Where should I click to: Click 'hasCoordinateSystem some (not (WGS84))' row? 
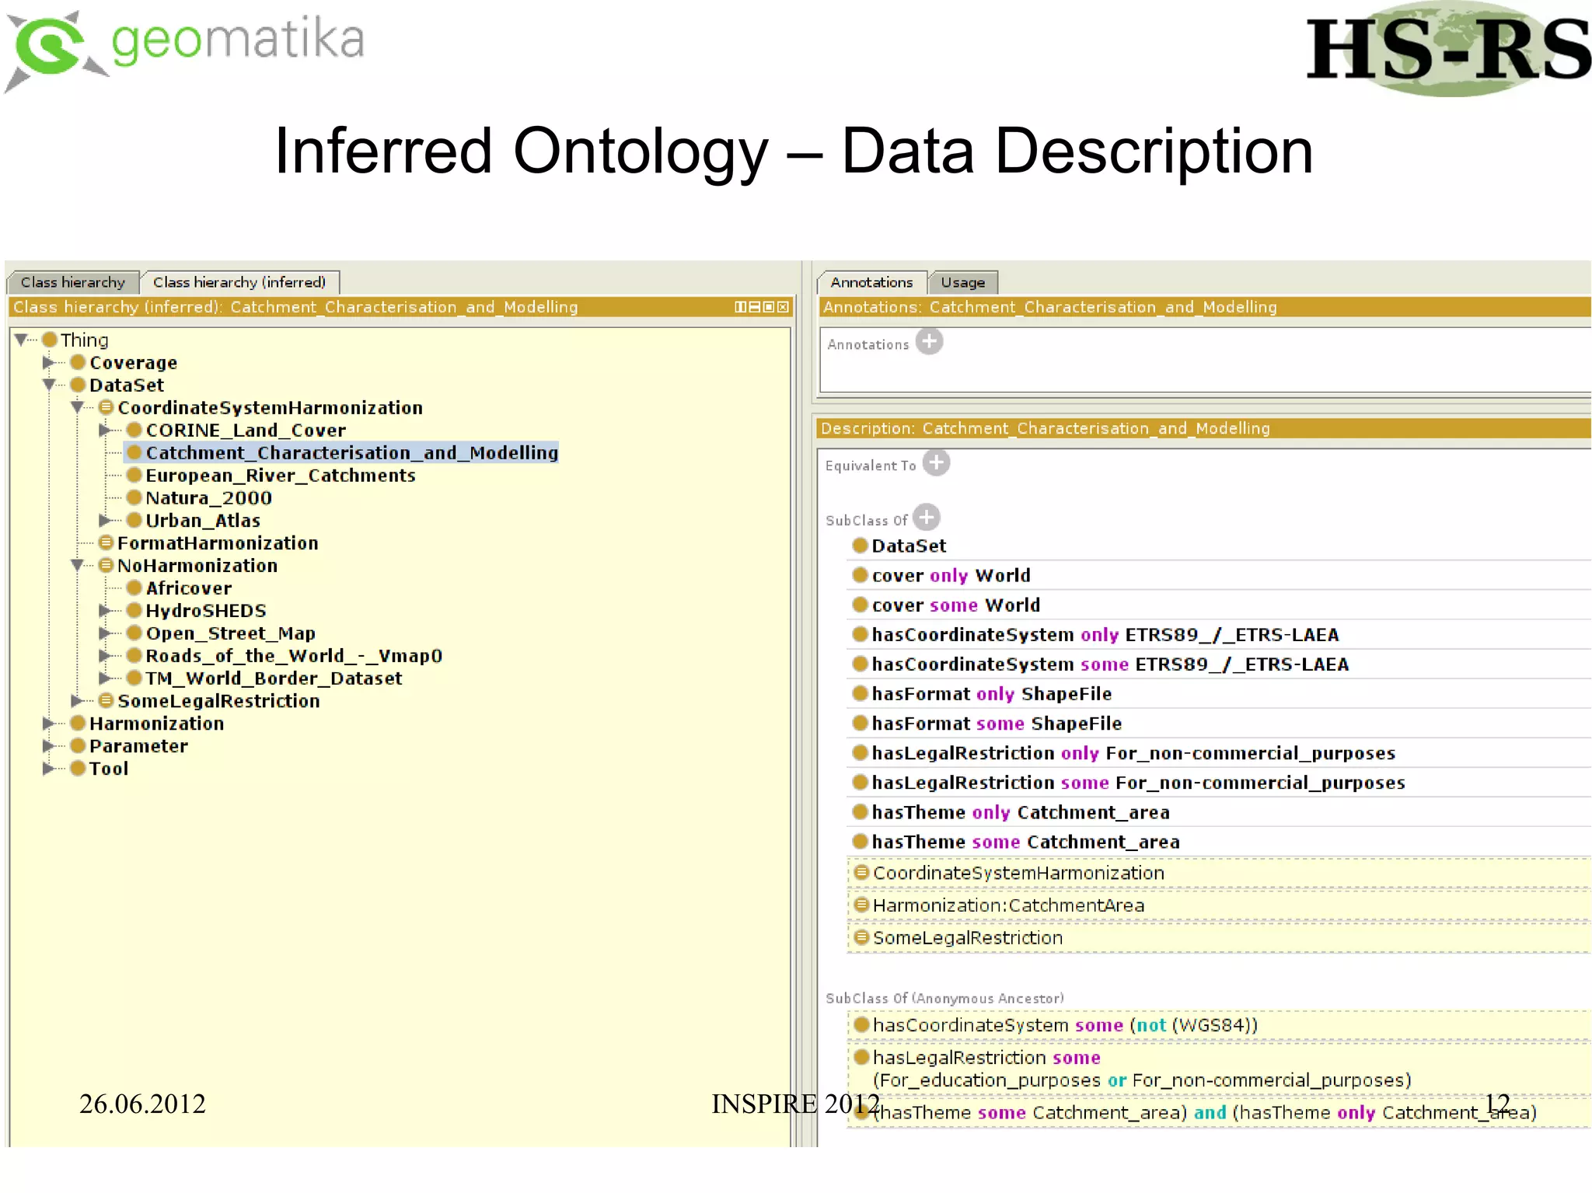coord(1219,1025)
